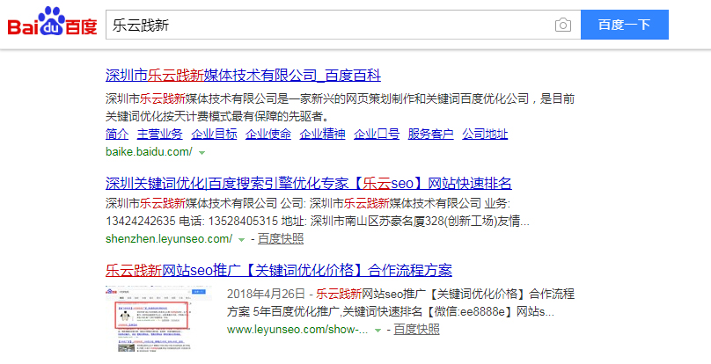711x364 pixels.
Task: Click the 百度一下 search button
Action: (x=625, y=25)
